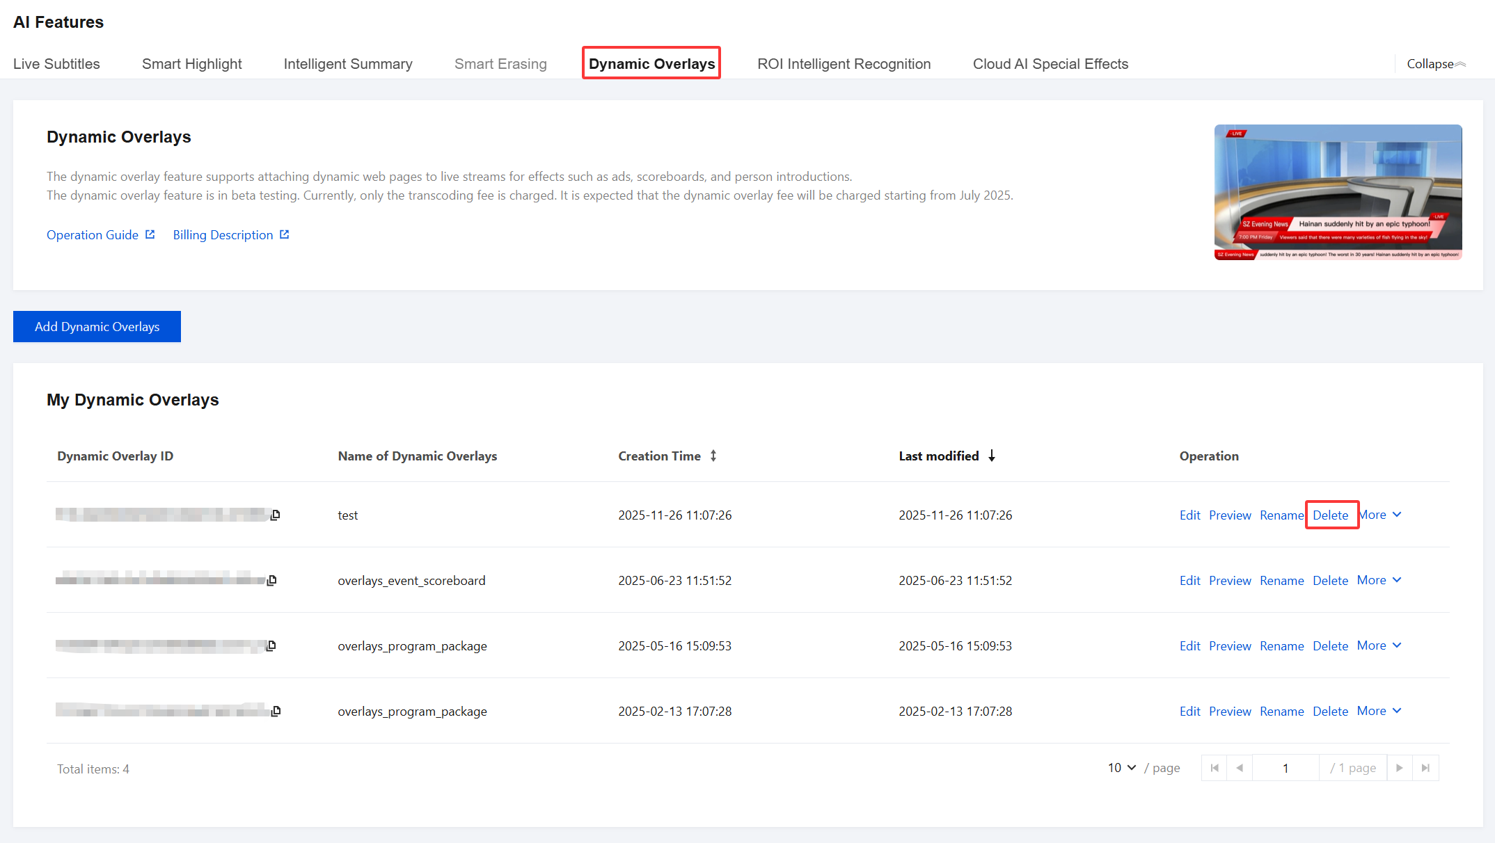Open ROI Intelligent Recognition tab
The width and height of the screenshot is (1495, 843).
844,64
